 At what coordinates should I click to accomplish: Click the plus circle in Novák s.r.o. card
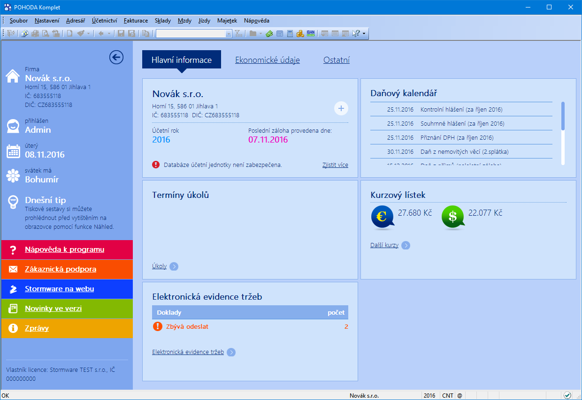(341, 108)
